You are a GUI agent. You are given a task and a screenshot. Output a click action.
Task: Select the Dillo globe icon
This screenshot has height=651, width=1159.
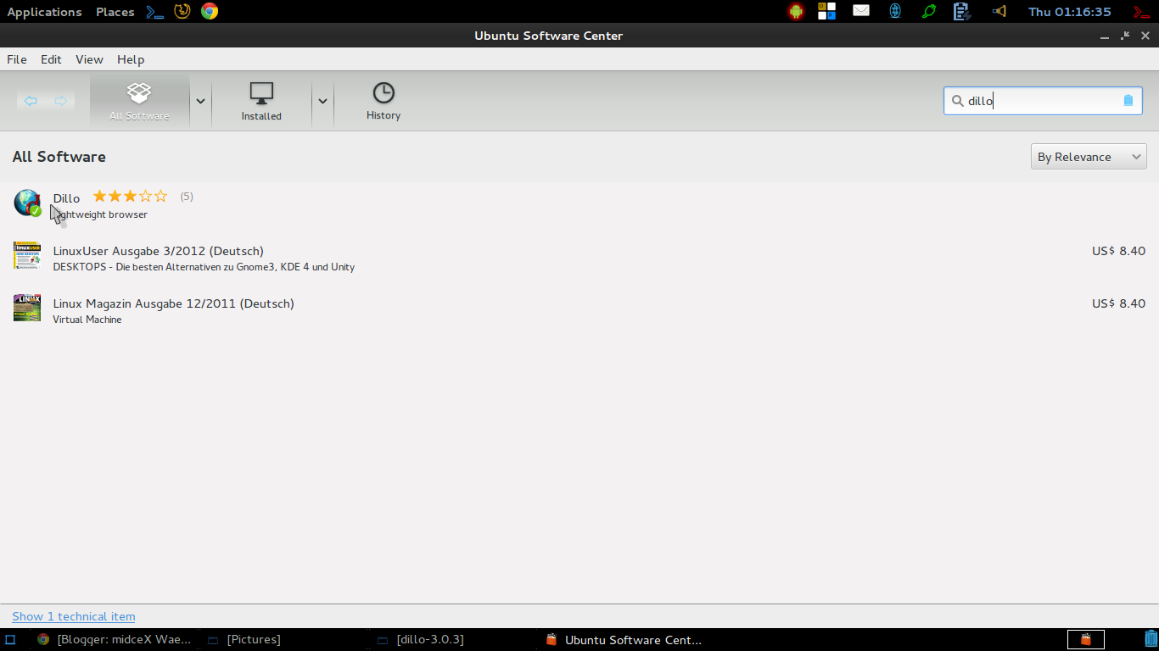27,203
